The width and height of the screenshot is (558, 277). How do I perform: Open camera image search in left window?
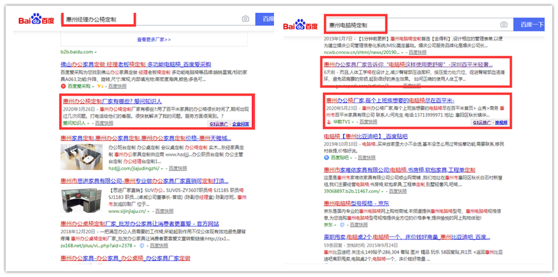click(x=246, y=19)
